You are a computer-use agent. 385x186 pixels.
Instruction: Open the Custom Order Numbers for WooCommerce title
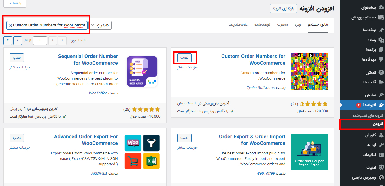(253, 60)
